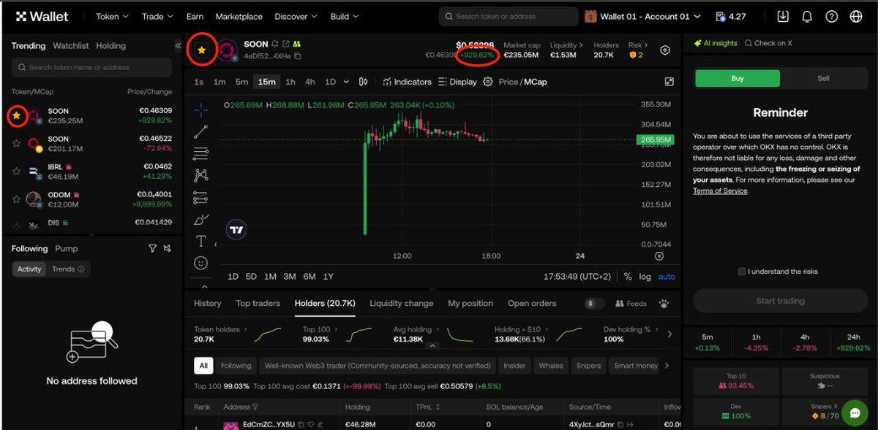
Task: Open Wallet 01 - Account 01 selector
Action: pos(644,16)
